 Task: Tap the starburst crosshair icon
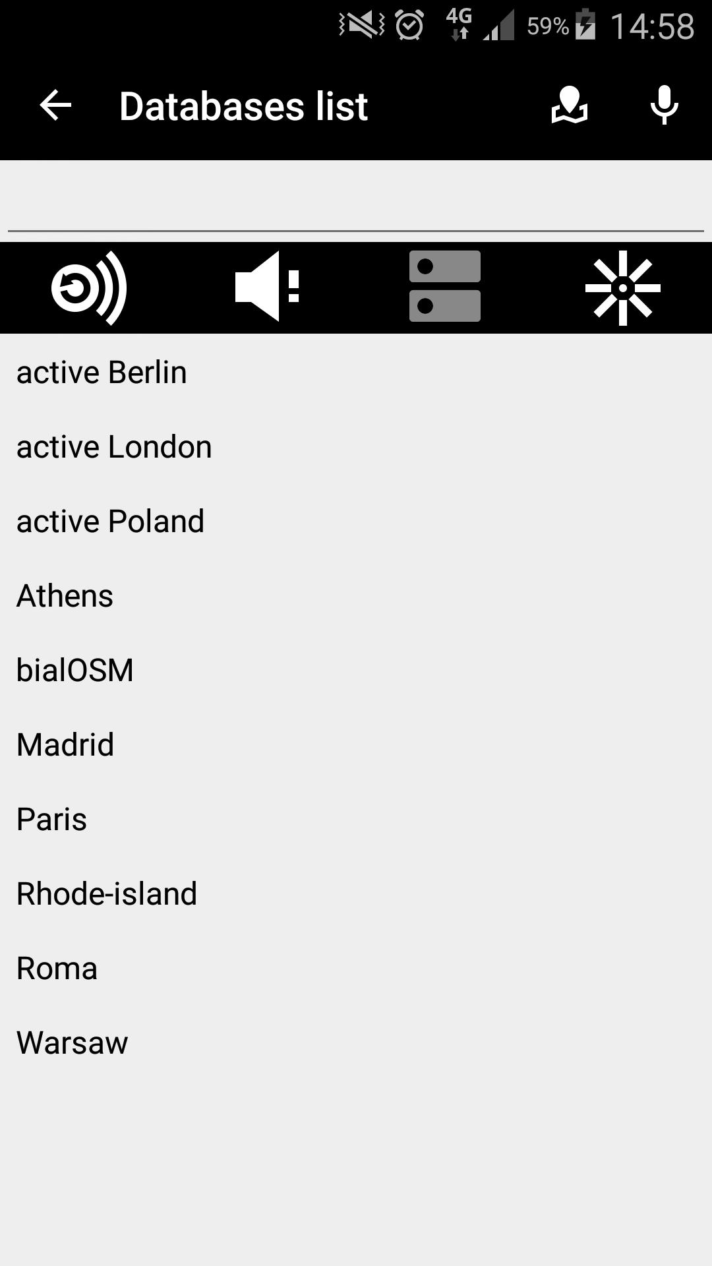coord(622,288)
